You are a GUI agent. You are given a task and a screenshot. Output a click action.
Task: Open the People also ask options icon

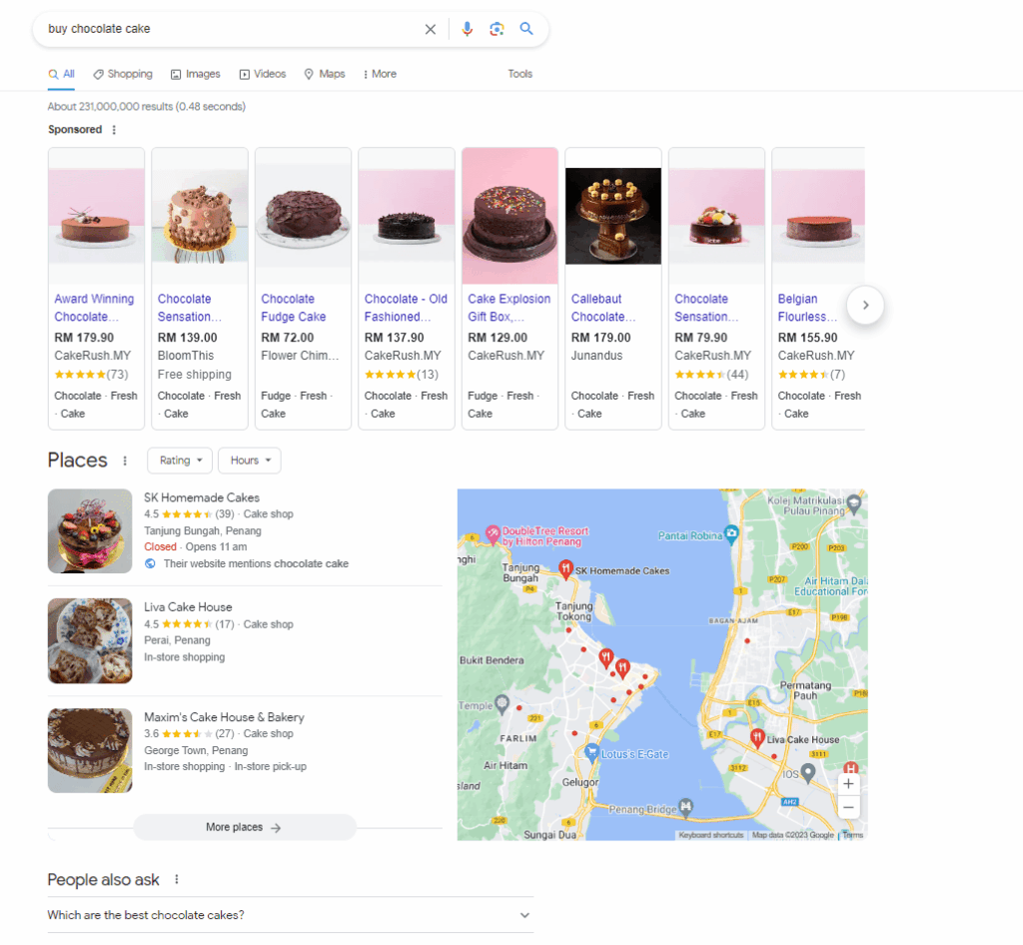(x=176, y=880)
